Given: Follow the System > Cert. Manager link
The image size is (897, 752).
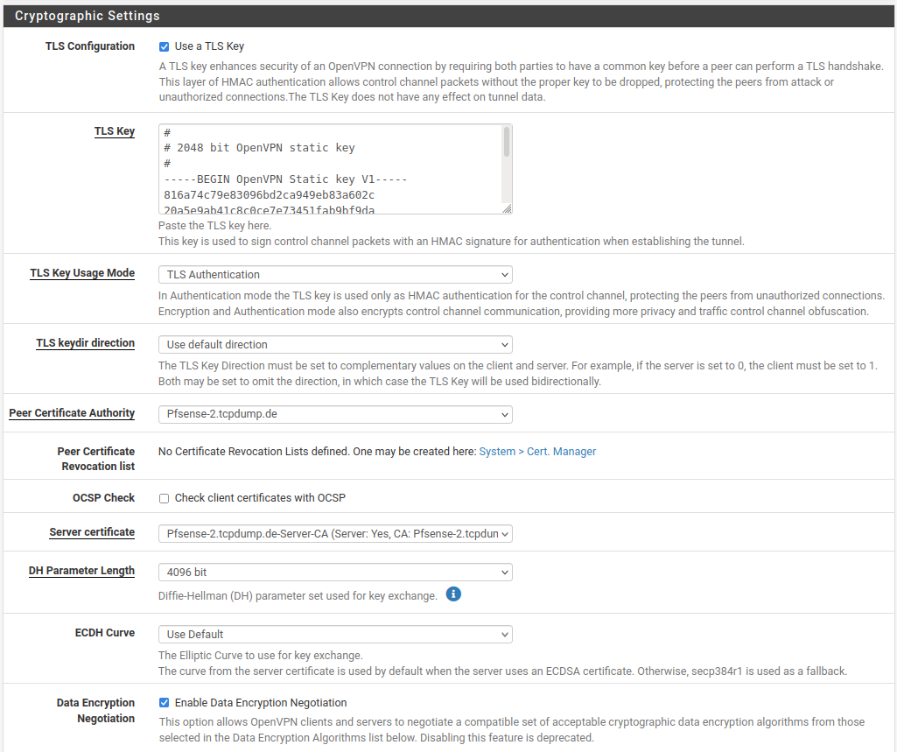Looking at the screenshot, I should pyautogui.click(x=536, y=451).
